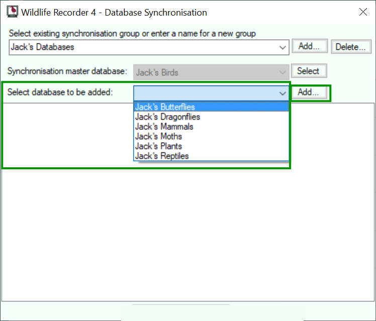Screen dimensions: 376x321
Task: Click the 'Select database to be added:' label
Action: (60, 92)
